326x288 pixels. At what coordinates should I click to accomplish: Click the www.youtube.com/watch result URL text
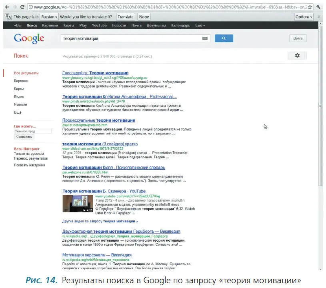[128, 196]
